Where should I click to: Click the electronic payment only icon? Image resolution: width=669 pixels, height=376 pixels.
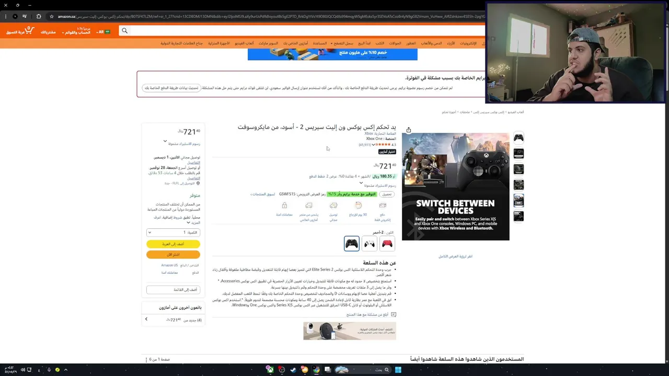[x=383, y=206]
